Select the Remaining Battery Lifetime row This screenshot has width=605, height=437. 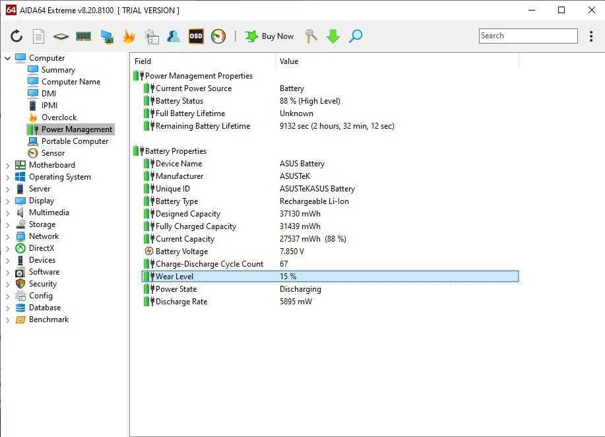click(x=331, y=126)
